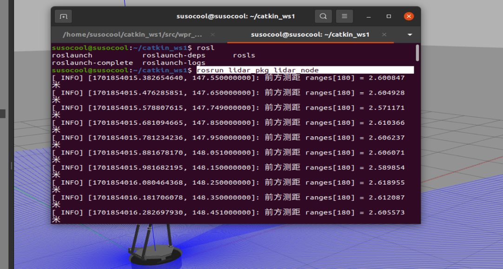503x269 pixels.
Task: Click the range value 2.605573
Action: 387,212
